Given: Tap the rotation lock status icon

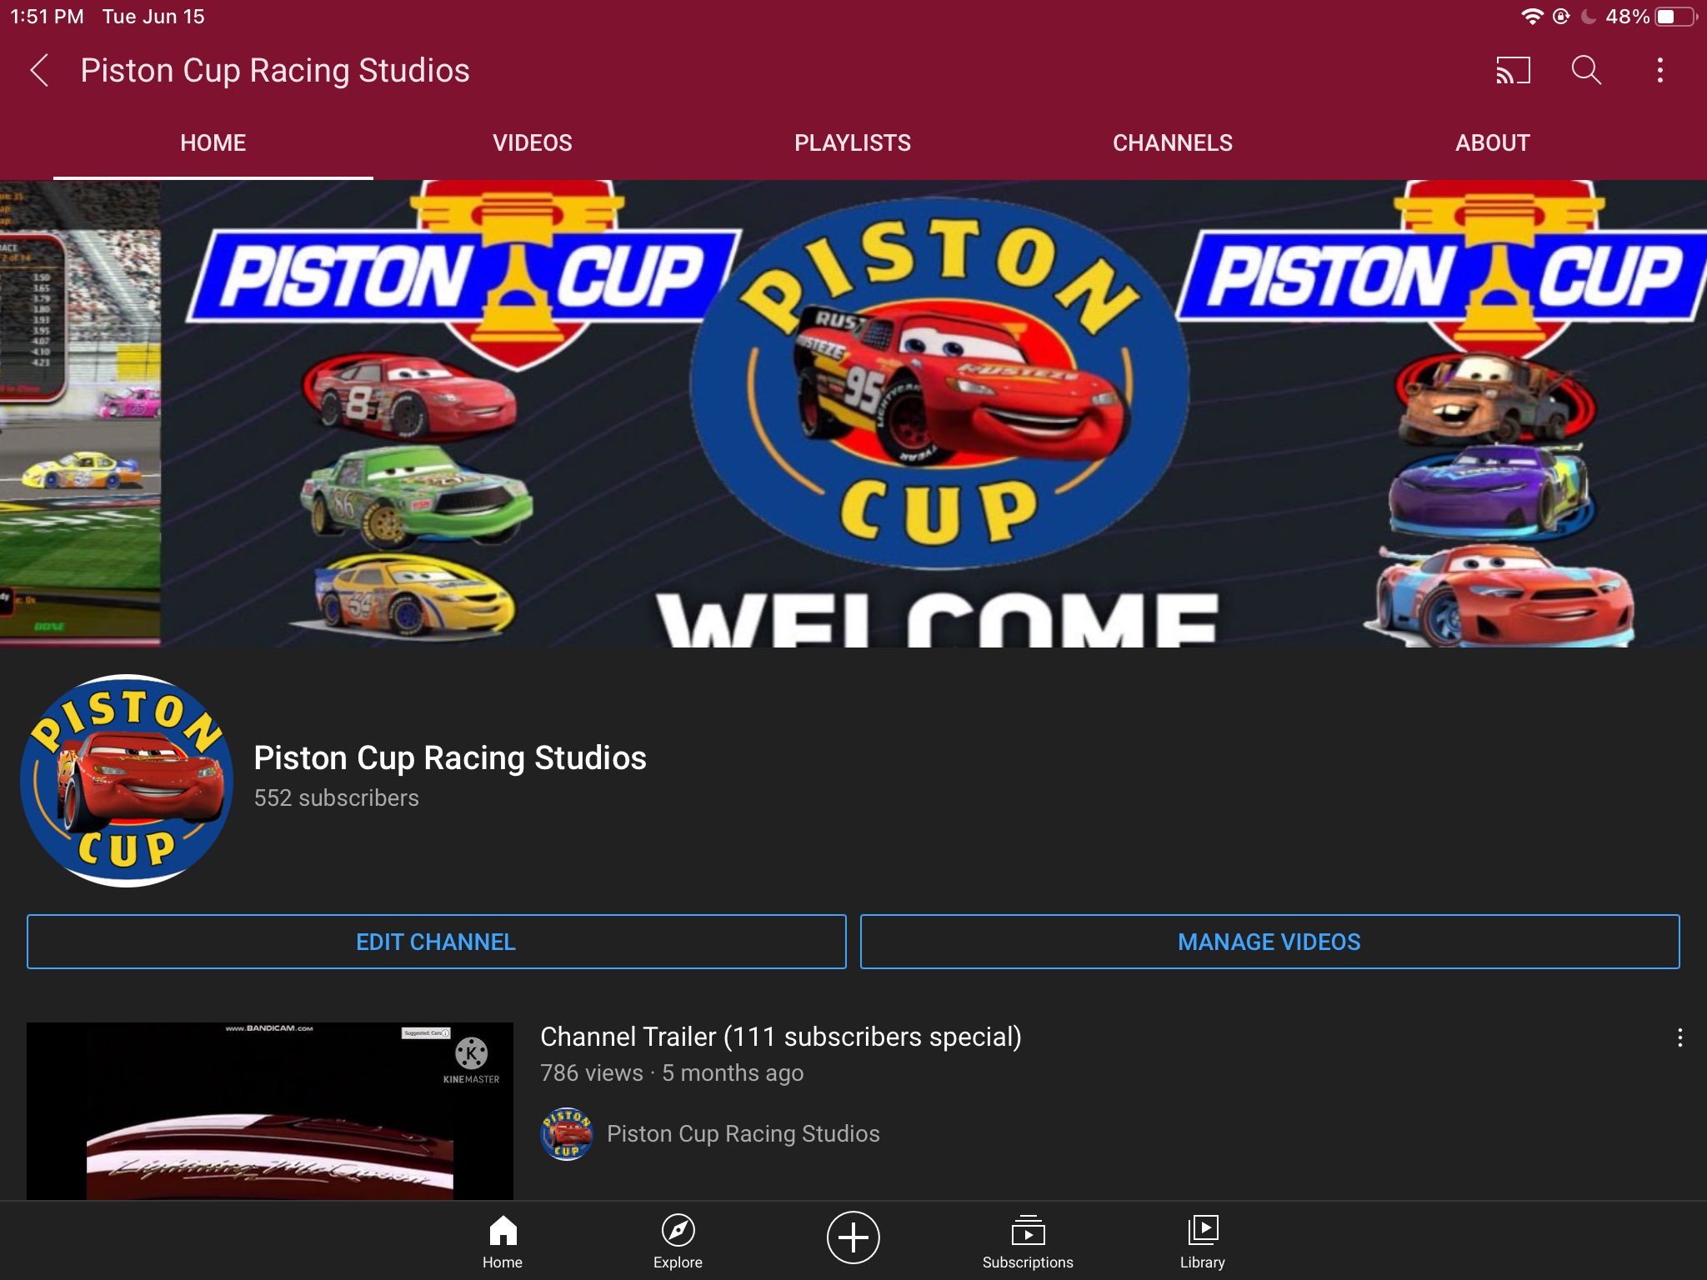Looking at the screenshot, I should click(x=1561, y=17).
